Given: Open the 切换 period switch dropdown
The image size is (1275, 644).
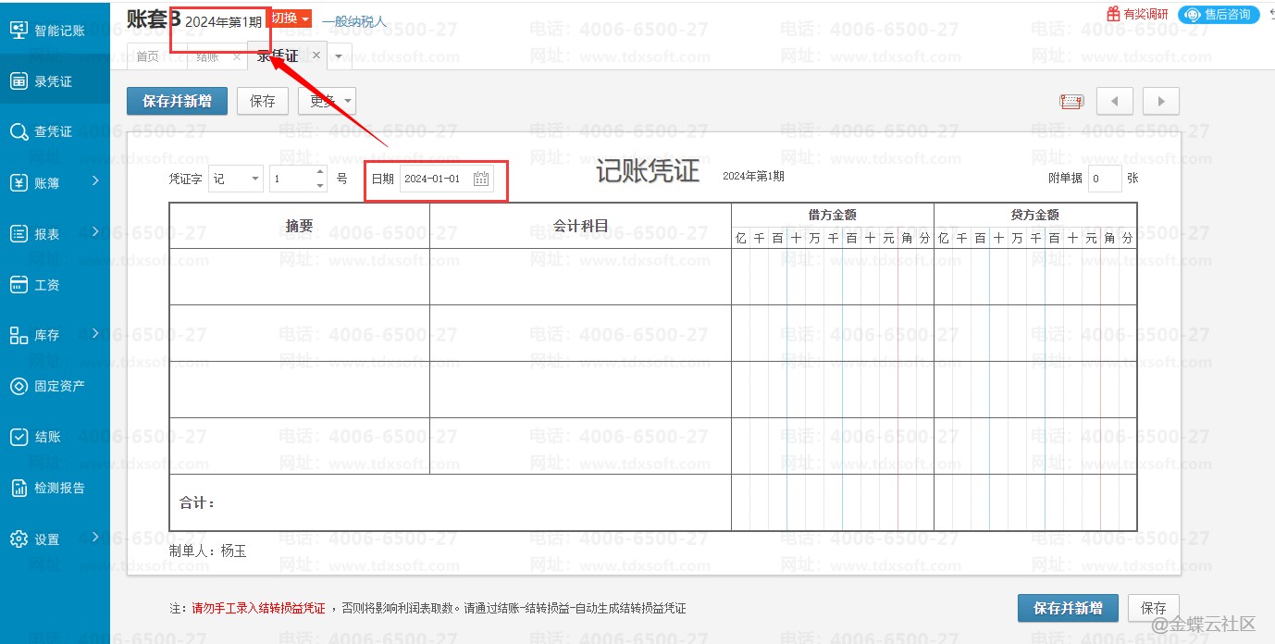Looking at the screenshot, I should (290, 19).
